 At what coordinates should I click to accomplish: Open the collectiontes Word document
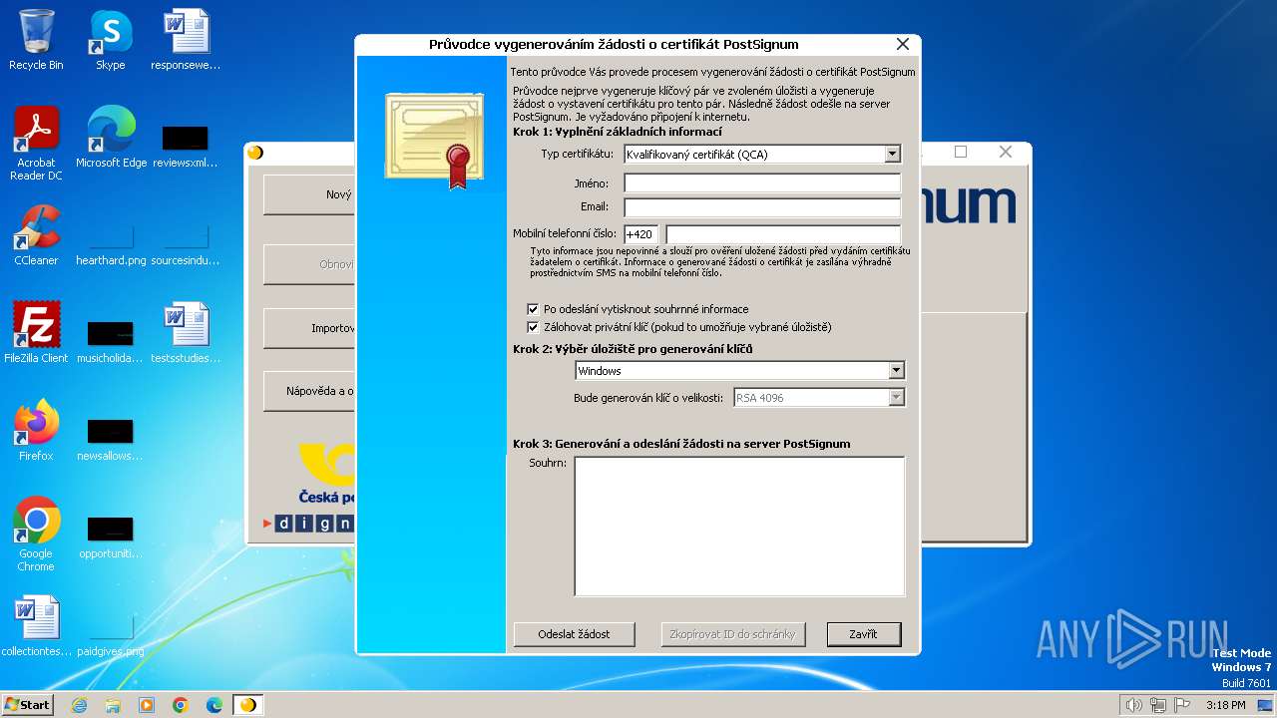(36, 625)
